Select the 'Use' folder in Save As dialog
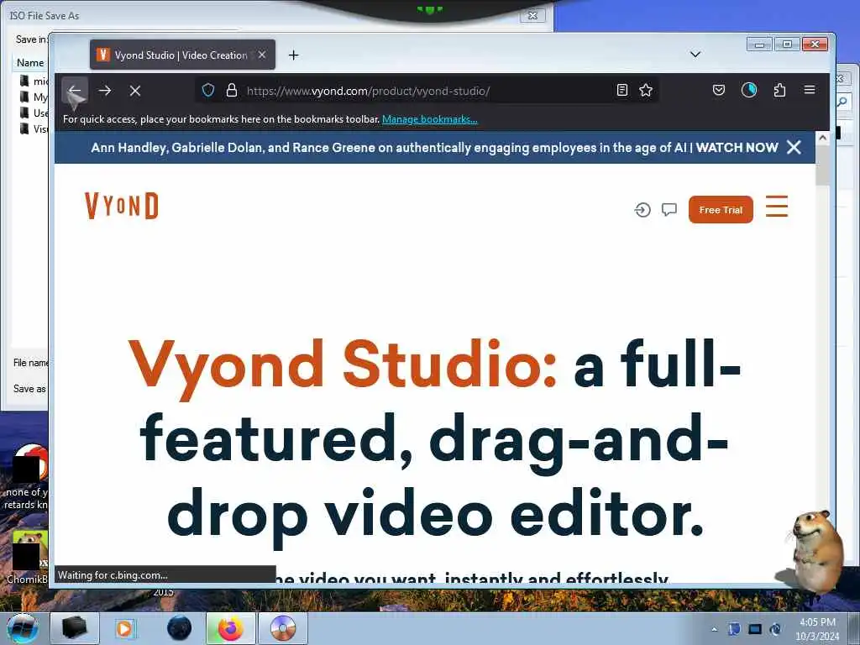Screen dimensions: 860x645 click(x=34, y=113)
